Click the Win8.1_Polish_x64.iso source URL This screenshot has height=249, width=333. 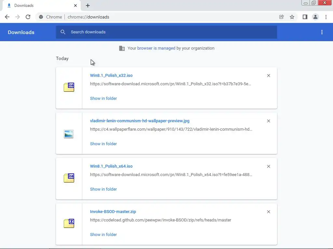tap(171, 175)
